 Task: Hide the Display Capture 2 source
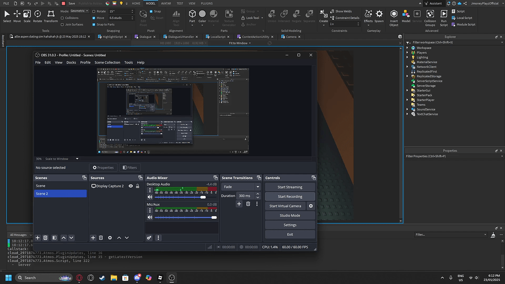point(130,186)
